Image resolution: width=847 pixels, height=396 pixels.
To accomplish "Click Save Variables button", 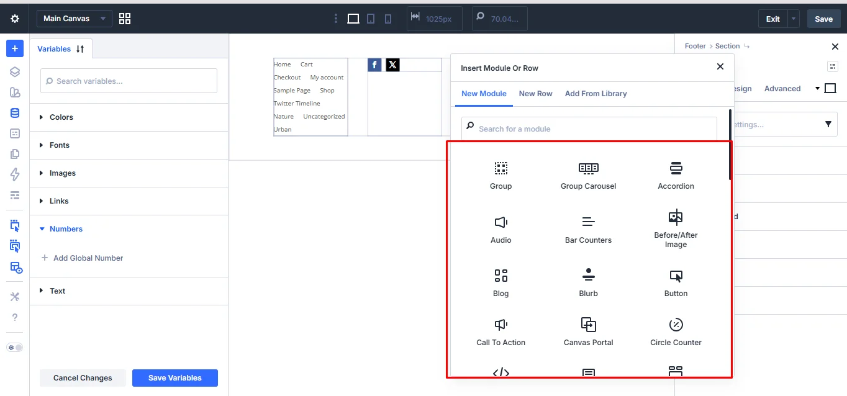I will click(175, 378).
